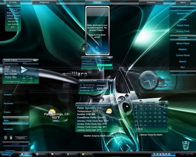
Task: Expand the More button under weather
Action: coord(56,121)
